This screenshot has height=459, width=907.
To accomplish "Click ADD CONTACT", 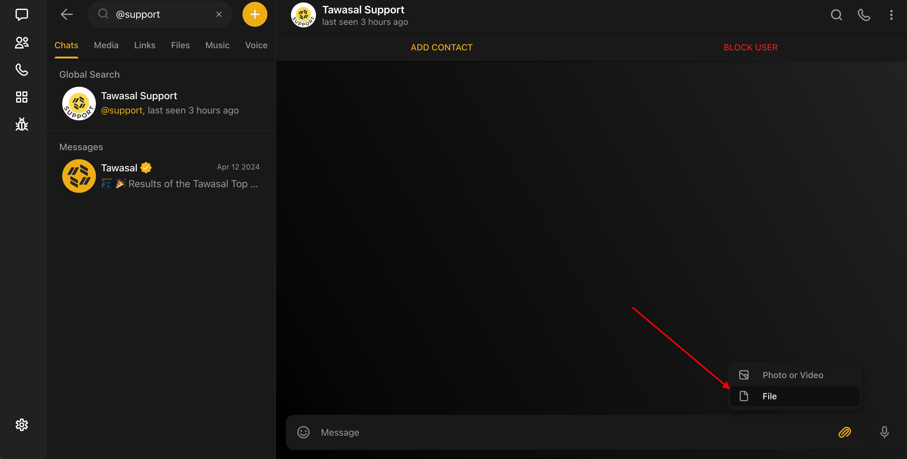I will pyautogui.click(x=442, y=48).
